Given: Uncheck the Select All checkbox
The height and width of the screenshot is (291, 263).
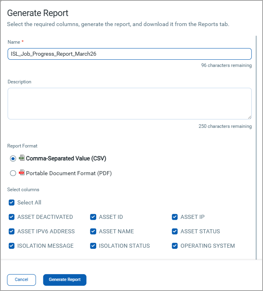Looking at the screenshot, I should tap(12, 202).
